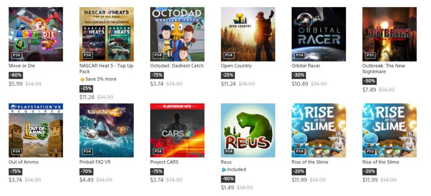Click the -90% discount badge on Reus
This screenshot has height=196, width=431.
point(228,179)
